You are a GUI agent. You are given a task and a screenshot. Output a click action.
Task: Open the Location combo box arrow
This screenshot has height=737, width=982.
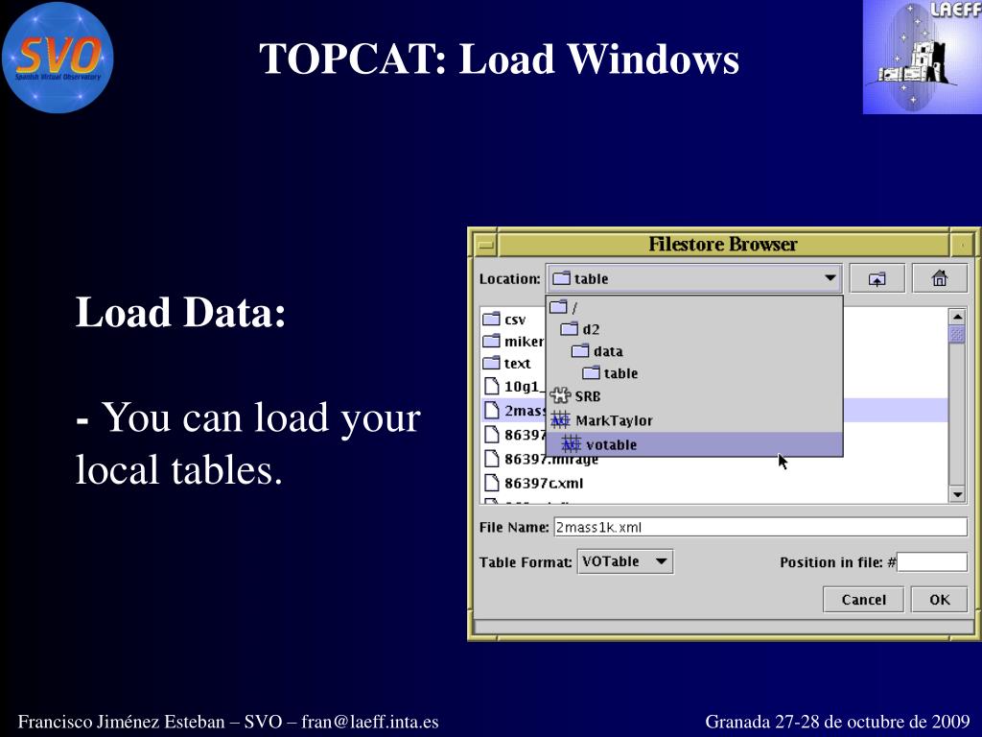[830, 278]
